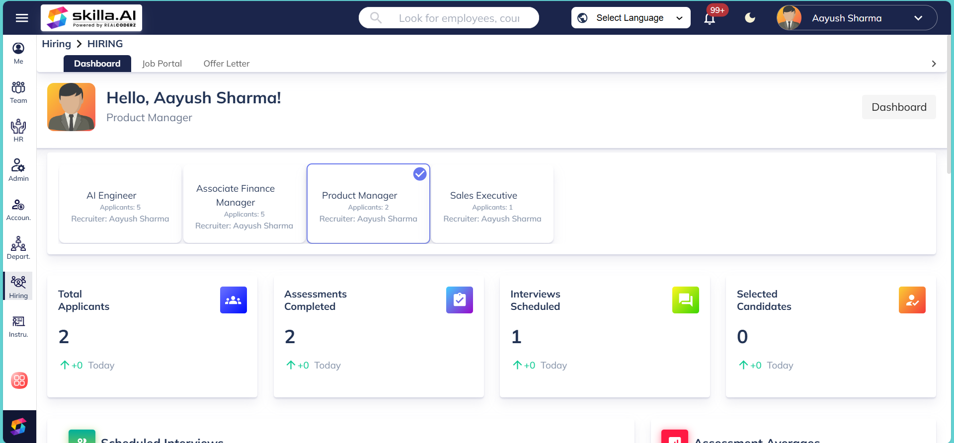Click the user avatar in top bar
This screenshot has width=954, height=443.
[789, 18]
